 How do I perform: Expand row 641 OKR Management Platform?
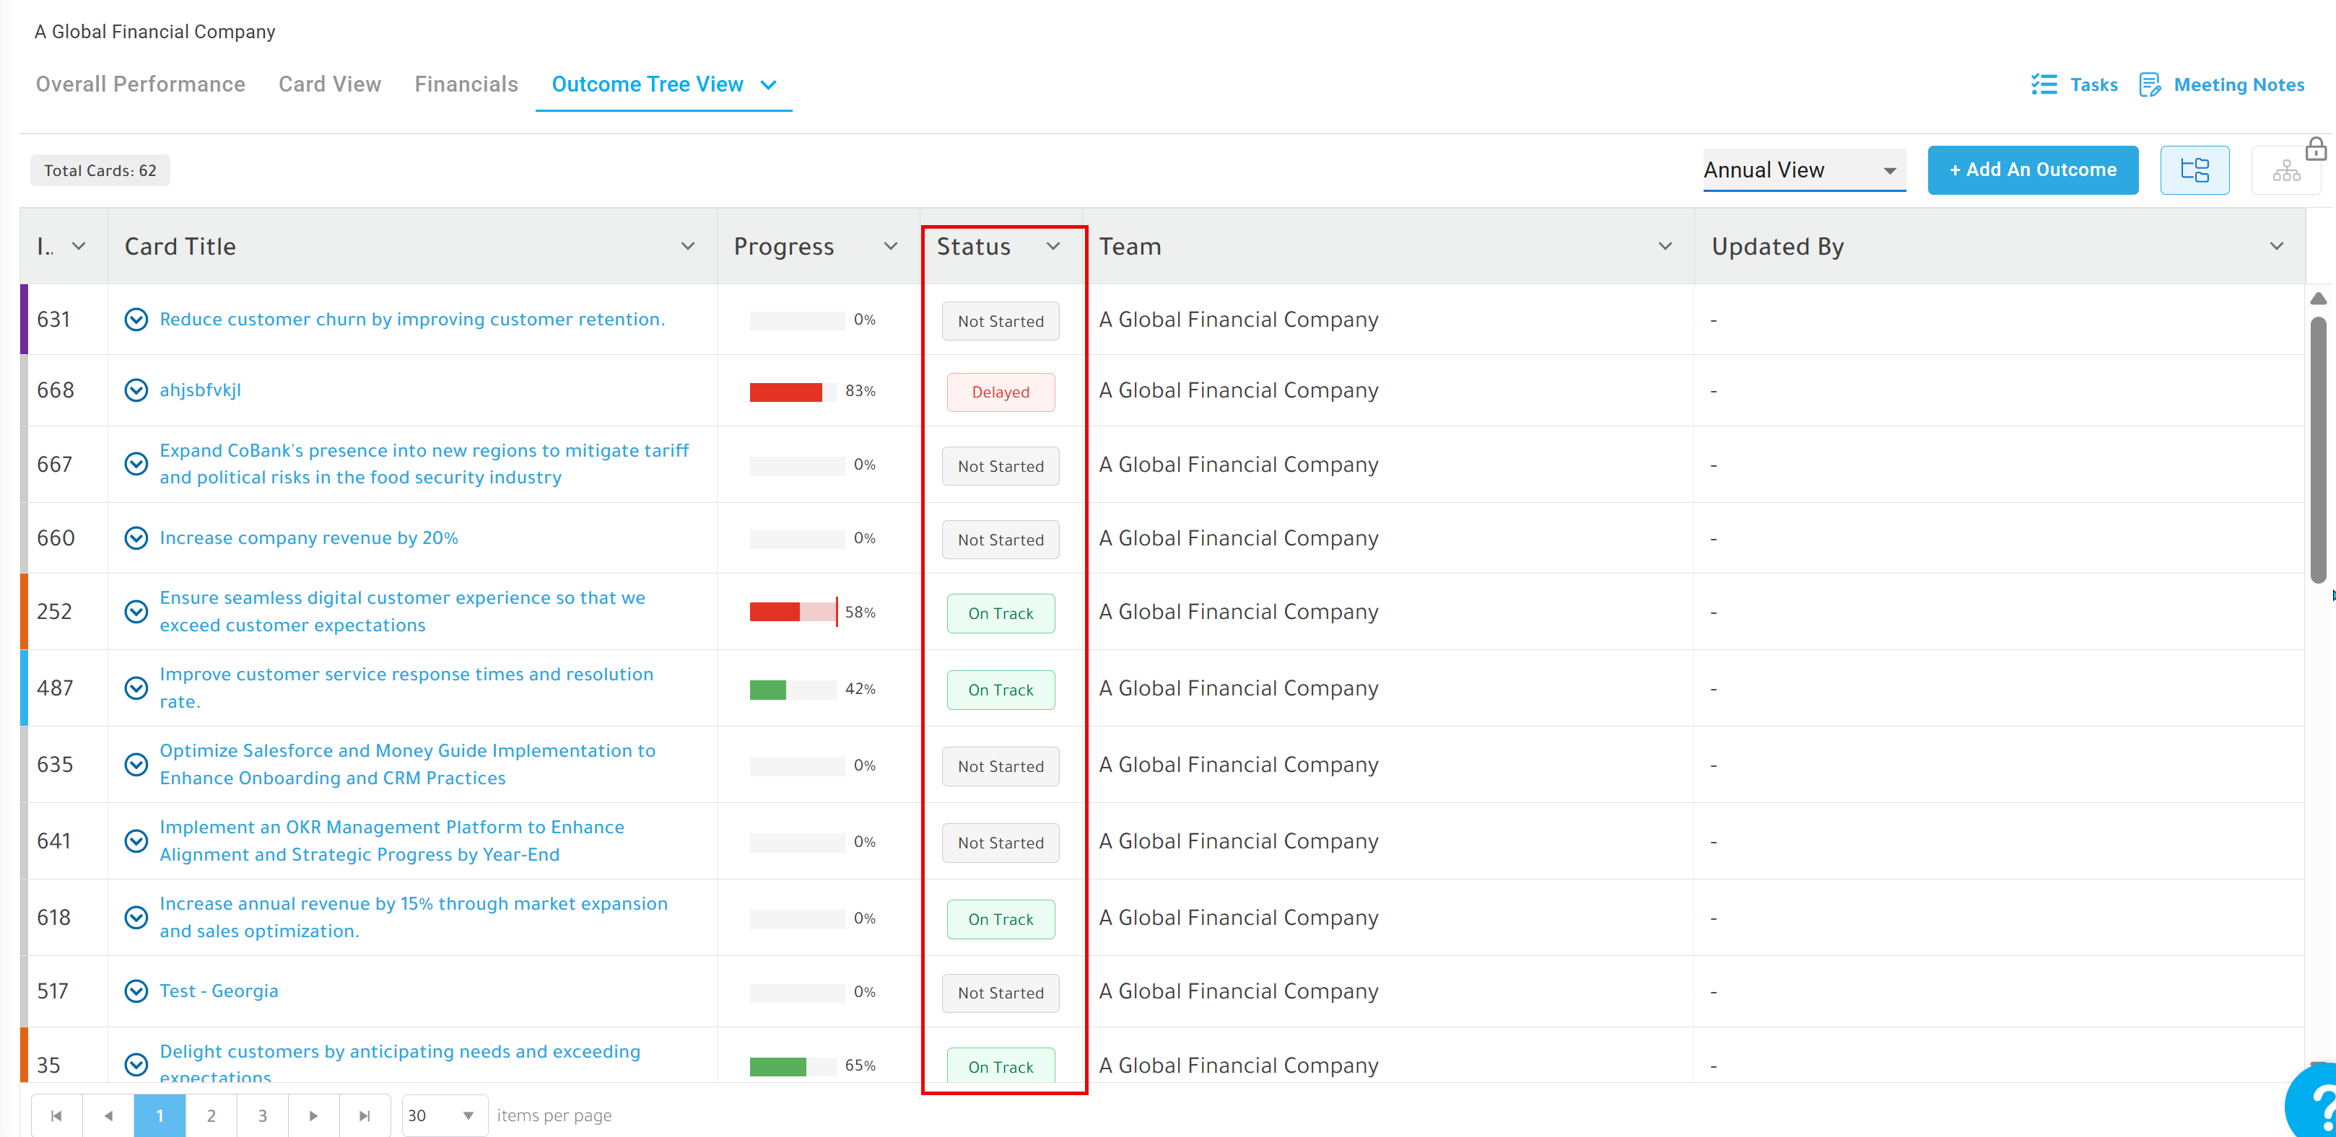pyautogui.click(x=136, y=840)
